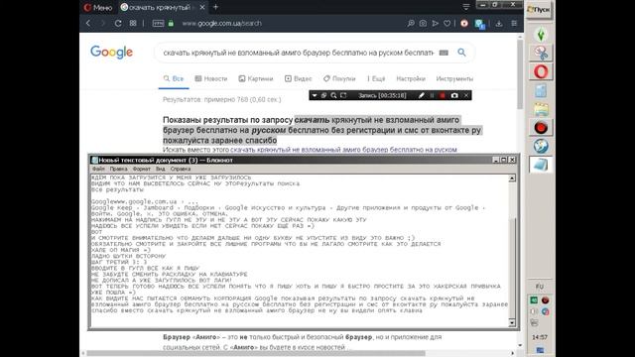This screenshot has height=357, width=635.
Task: Capture screenshot with recorder camera icon
Action: (x=454, y=95)
